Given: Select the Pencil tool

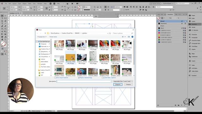Looking at the screenshot, I should pos(5,26).
